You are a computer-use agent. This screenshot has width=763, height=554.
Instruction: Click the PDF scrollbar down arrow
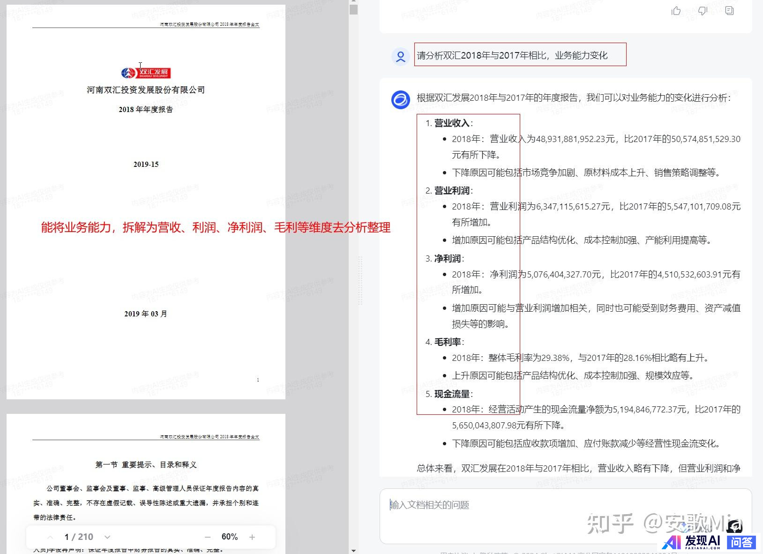(x=354, y=551)
